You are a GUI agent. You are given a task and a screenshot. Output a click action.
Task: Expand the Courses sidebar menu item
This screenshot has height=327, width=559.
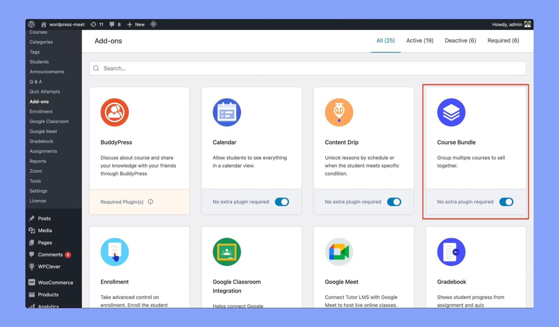(38, 32)
